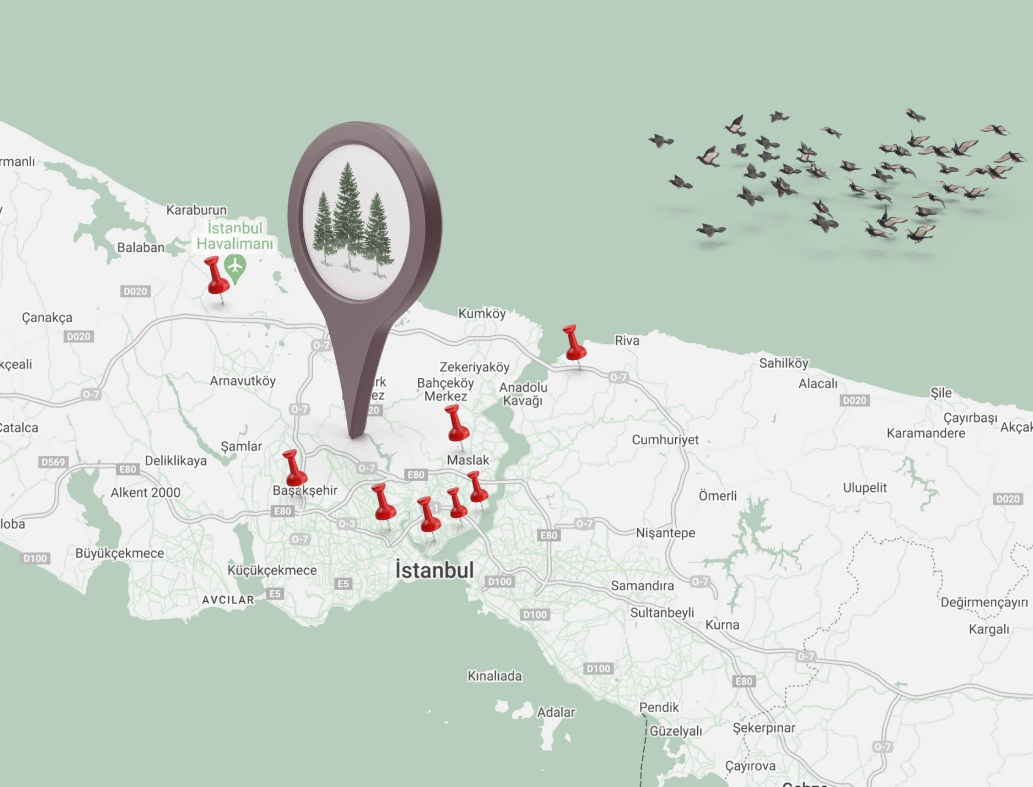The image size is (1033, 787).
Task: Select the Maslak label
Action: (x=467, y=460)
